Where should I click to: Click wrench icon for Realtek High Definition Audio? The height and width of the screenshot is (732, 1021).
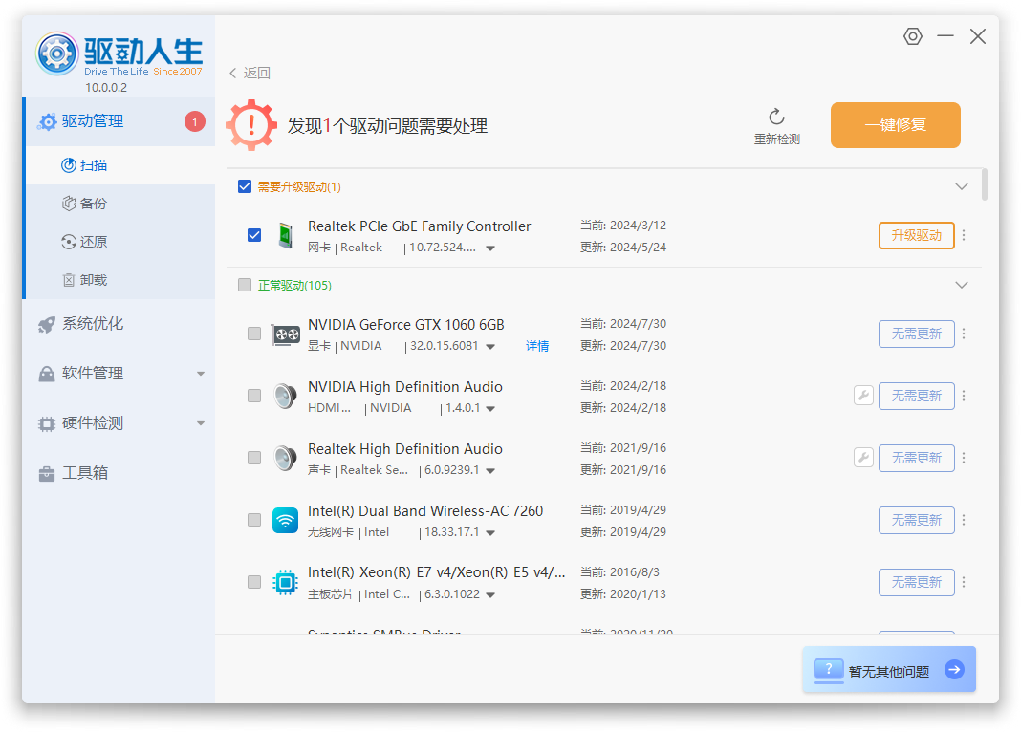click(x=863, y=458)
